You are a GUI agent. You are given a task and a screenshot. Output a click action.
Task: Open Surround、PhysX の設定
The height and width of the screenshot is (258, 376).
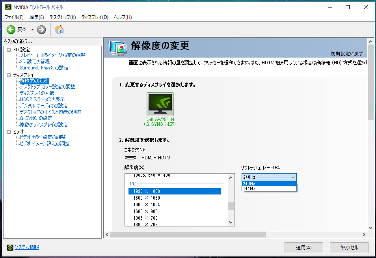click(44, 68)
